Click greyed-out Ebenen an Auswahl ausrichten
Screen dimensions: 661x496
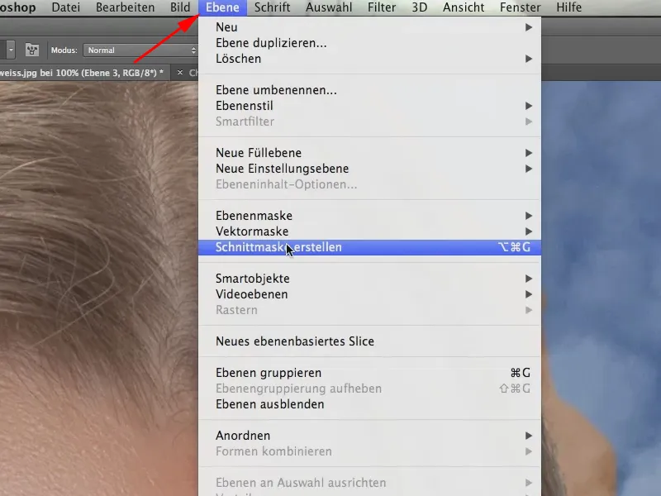tap(369, 483)
